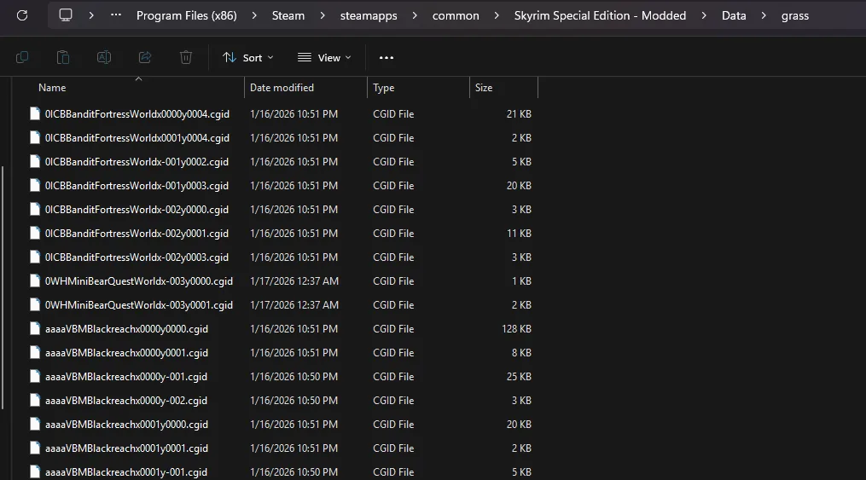The image size is (866, 480).
Task: Sort by the Size column header
Action: [483, 88]
